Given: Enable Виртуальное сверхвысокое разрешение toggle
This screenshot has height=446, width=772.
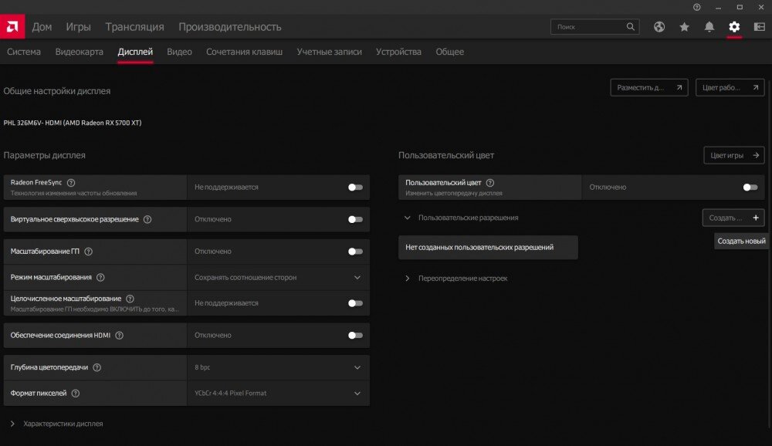Looking at the screenshot, I should (x=355, y=220).
